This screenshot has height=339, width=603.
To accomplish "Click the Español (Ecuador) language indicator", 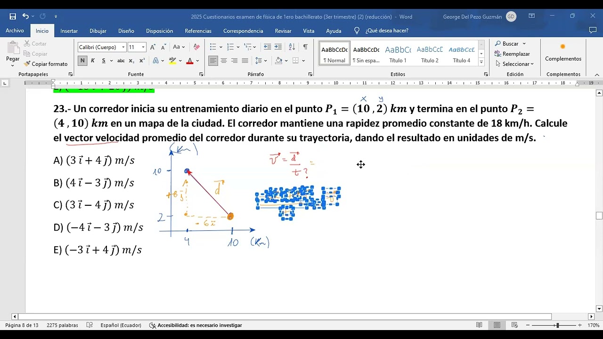I will point(121,325).
